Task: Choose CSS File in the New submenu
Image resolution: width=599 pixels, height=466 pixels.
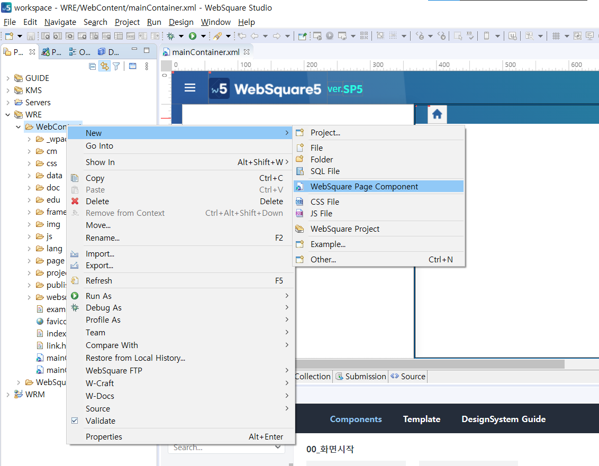Action: 378,202
